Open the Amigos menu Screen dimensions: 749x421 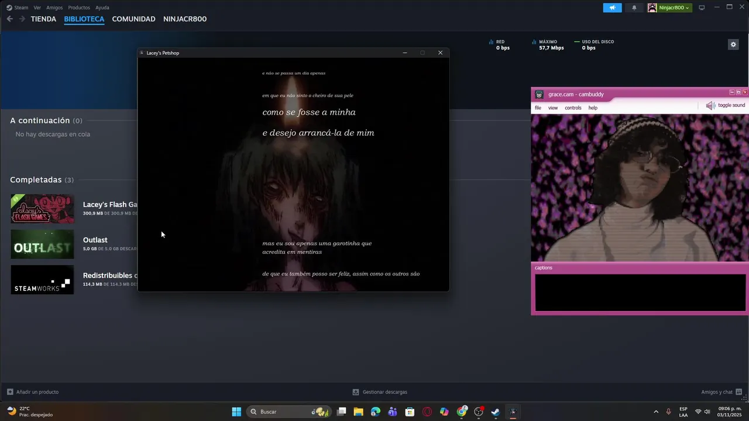54,8
